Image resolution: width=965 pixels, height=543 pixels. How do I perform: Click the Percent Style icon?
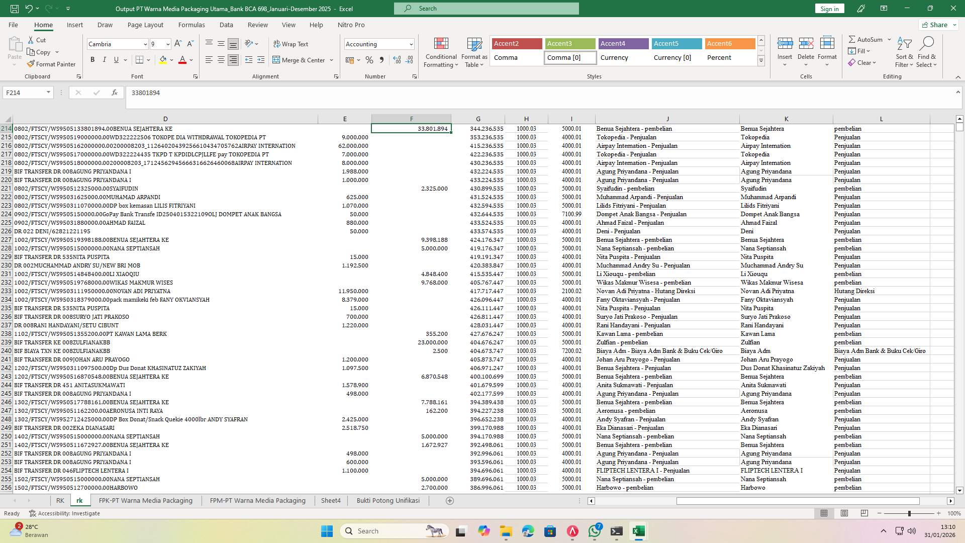pyautogui.click(x=369, y=60)
